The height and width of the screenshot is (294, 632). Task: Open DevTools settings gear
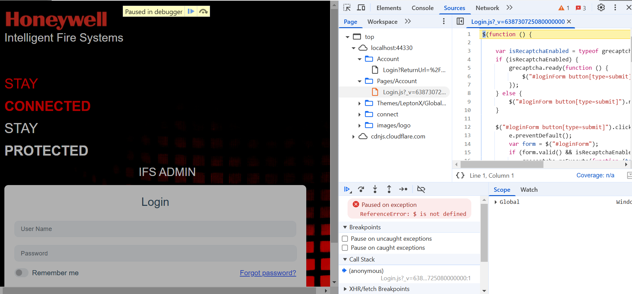601,7
